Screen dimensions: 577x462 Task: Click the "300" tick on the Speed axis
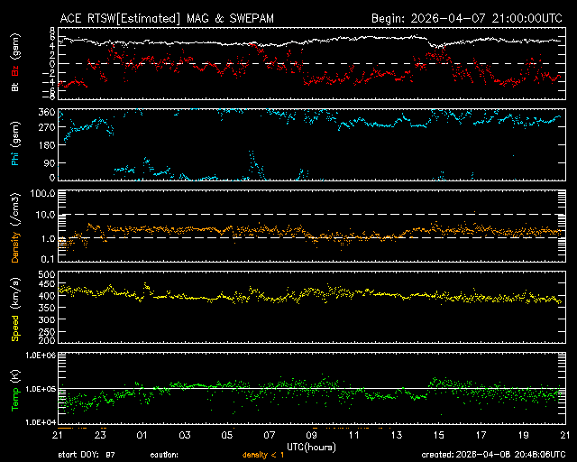coord(47,319)
